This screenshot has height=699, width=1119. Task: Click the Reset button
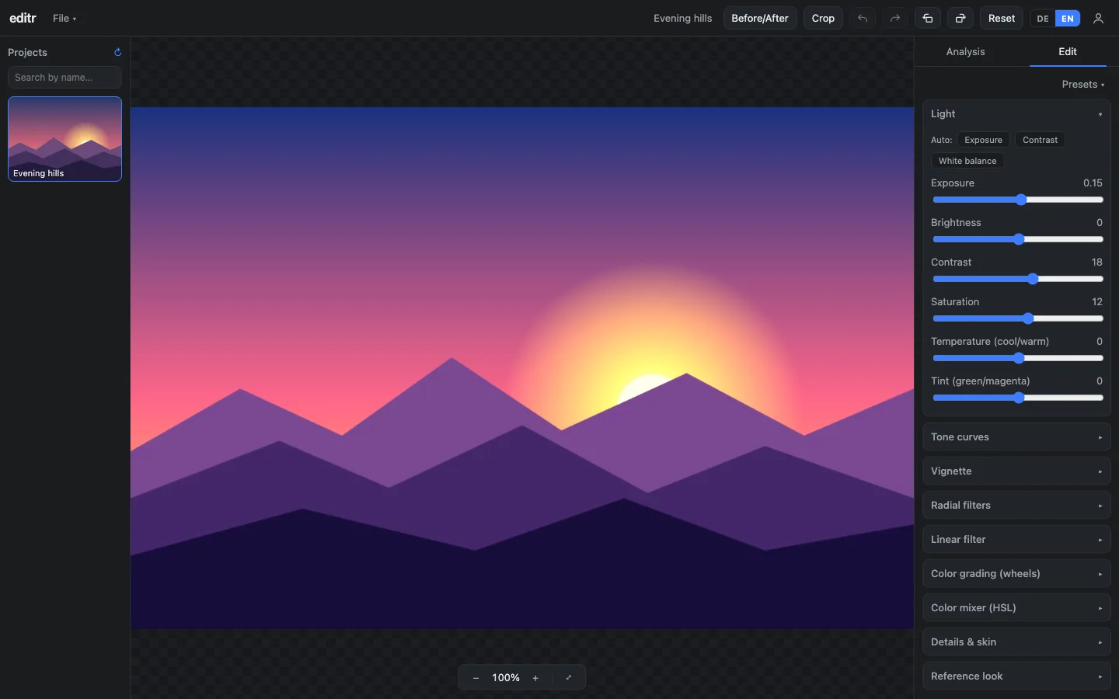(1002, 18)
